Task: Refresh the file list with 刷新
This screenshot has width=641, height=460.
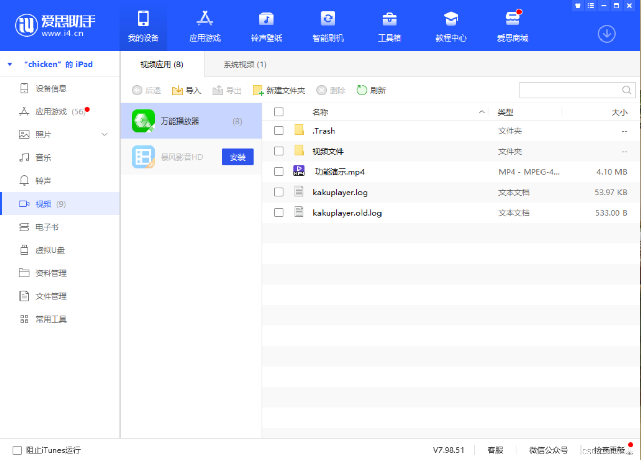Action: 371,90
